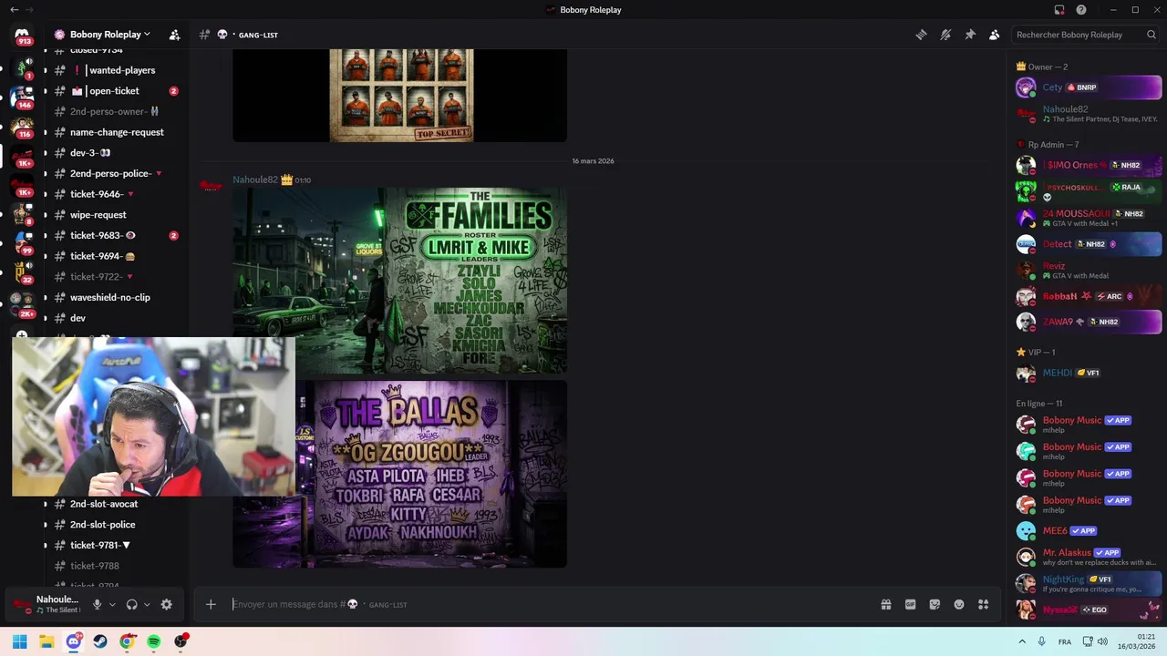Open server with 116 unread badge
Image resolution: width=1167 pixels, height=656 pixels.
[22, 127]
